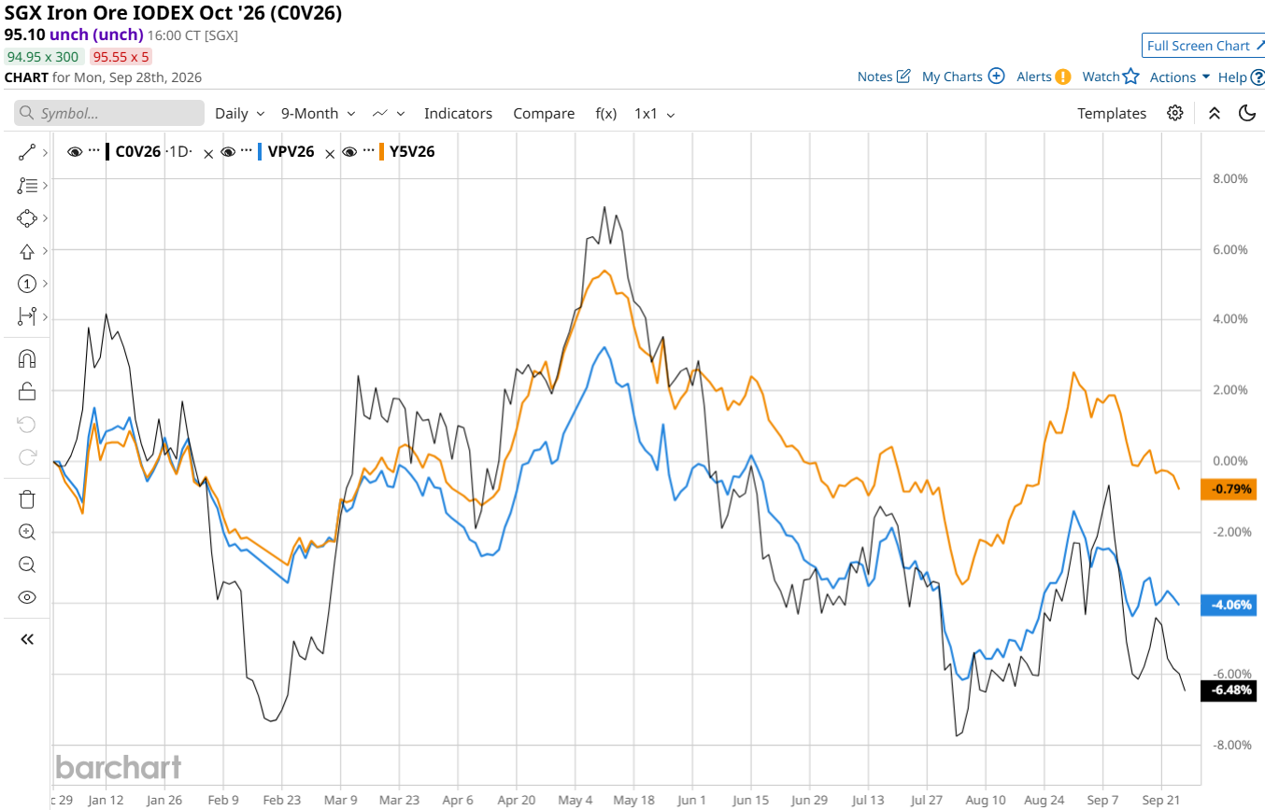Open the Indicators menu
Image resolution: width=1265 pixels, height=810 pixels.
[458, 113]
